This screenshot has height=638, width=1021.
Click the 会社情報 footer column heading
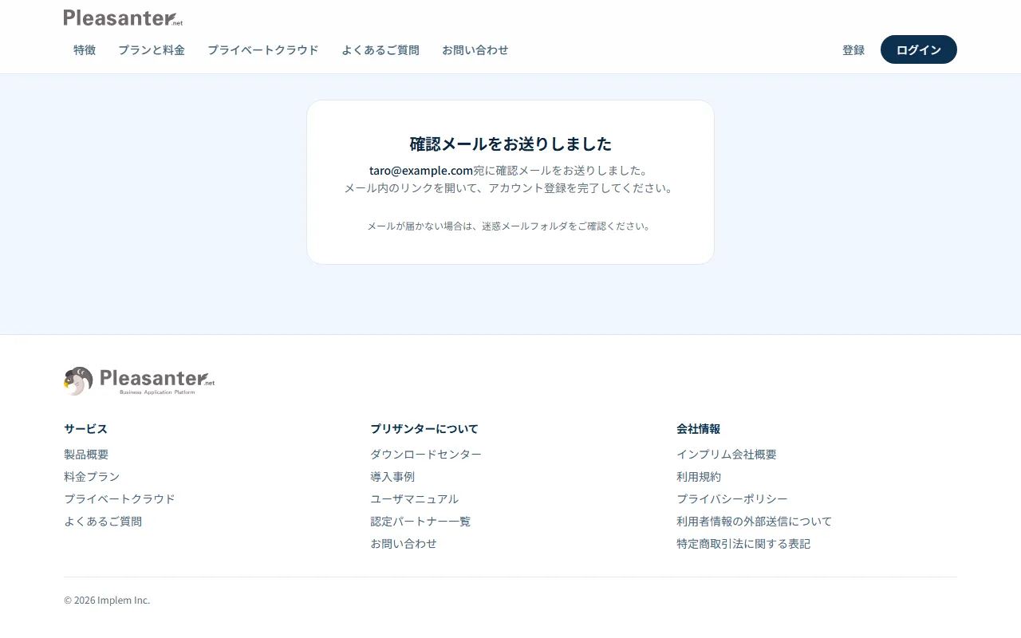[x=699, y=429]
